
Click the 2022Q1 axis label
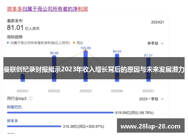click(x=23, y=91)
